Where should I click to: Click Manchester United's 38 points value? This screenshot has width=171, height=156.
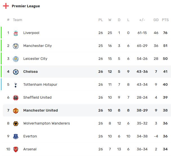[165, 110]
